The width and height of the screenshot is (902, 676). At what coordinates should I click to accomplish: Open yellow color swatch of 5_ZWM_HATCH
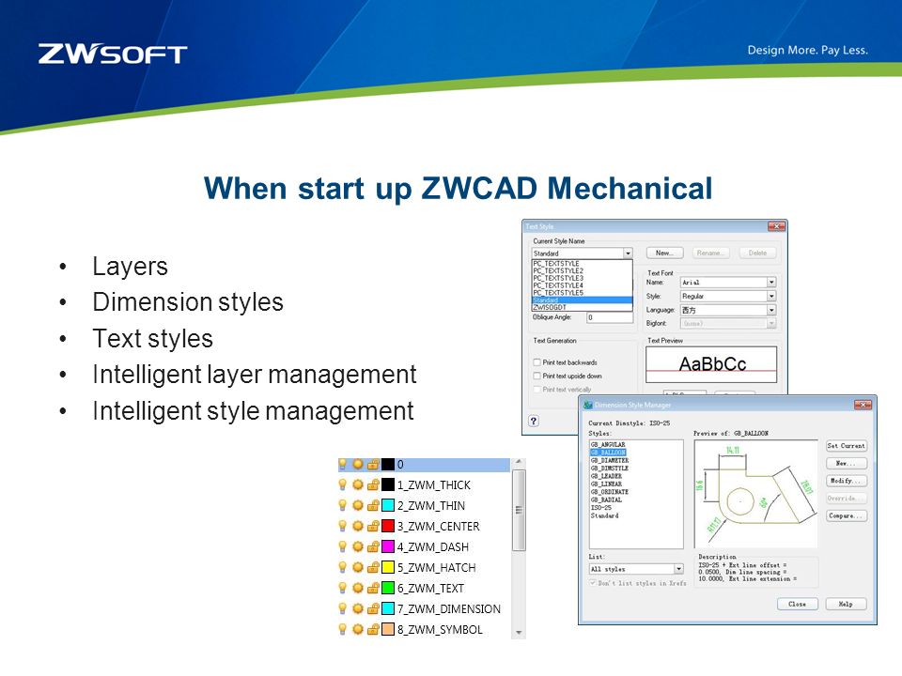[x=388, y=567]
